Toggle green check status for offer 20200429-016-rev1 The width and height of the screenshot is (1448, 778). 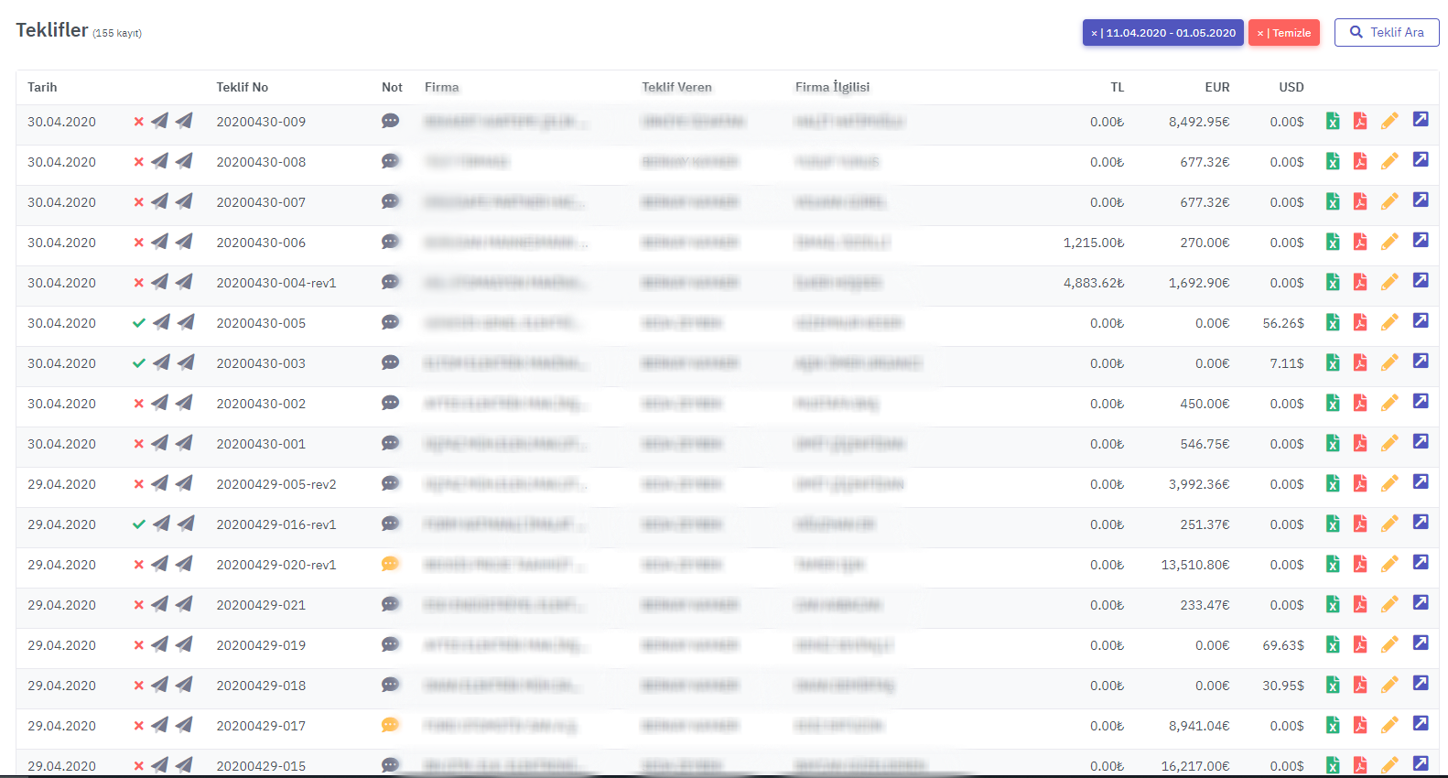tap(139, 524)
